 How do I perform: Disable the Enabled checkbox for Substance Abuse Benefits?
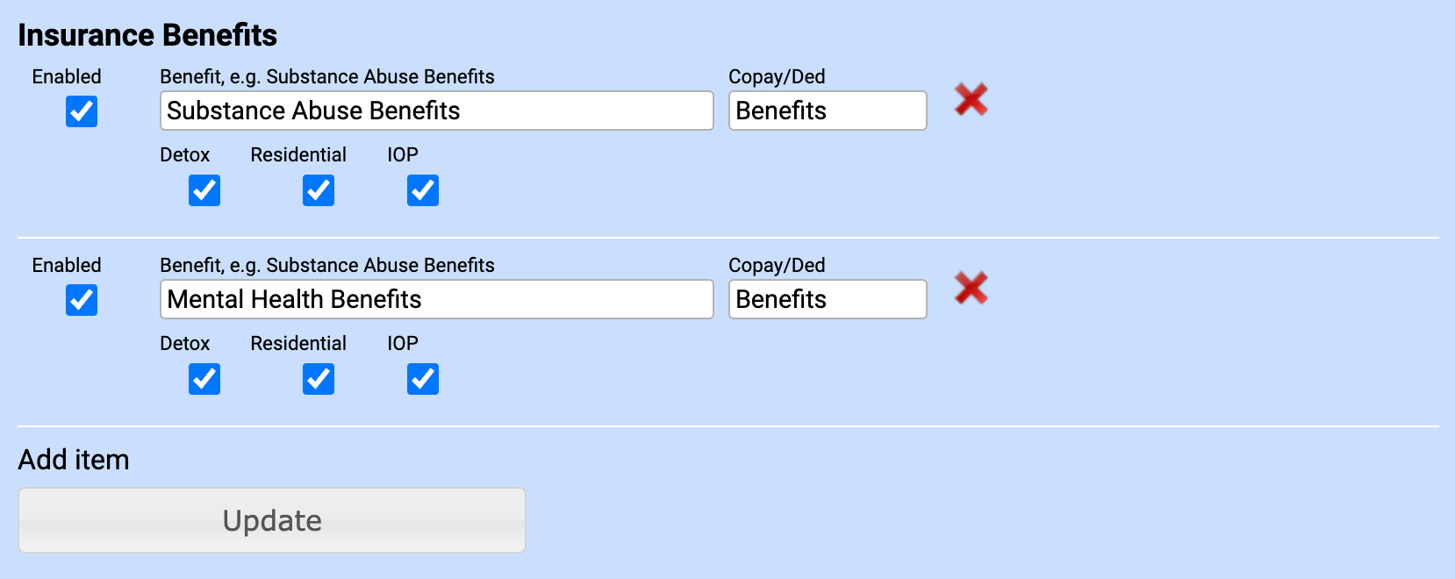click(x=81, y=112)
